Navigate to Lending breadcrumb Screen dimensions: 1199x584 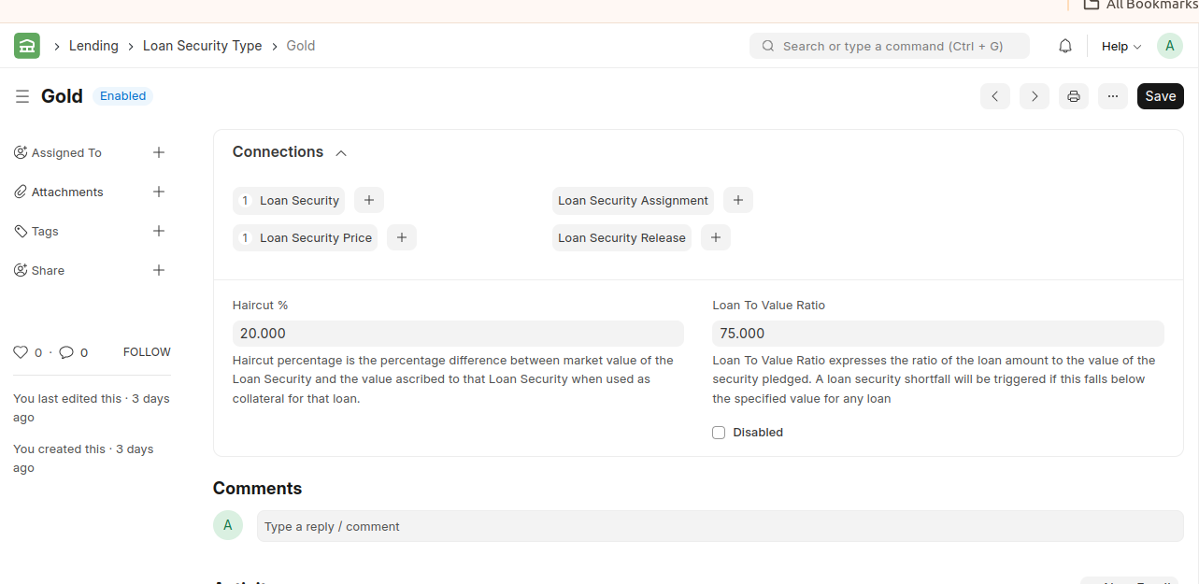pos(93,46)
